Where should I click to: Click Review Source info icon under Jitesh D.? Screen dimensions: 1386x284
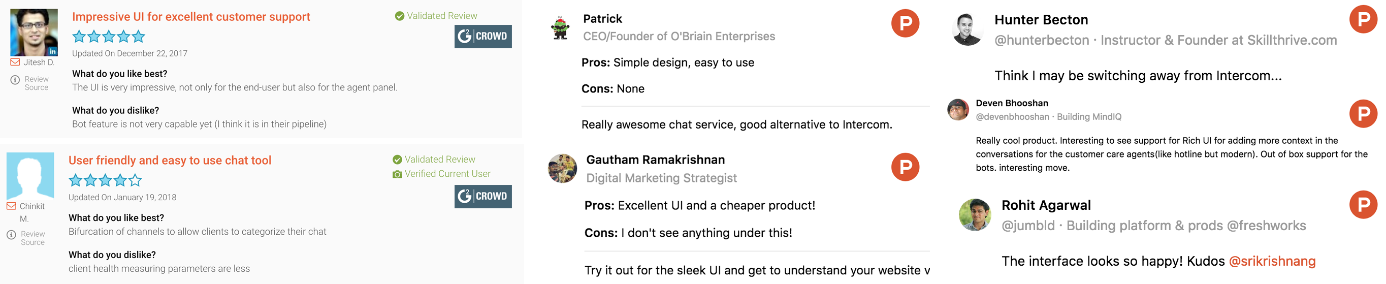(15, 80)
